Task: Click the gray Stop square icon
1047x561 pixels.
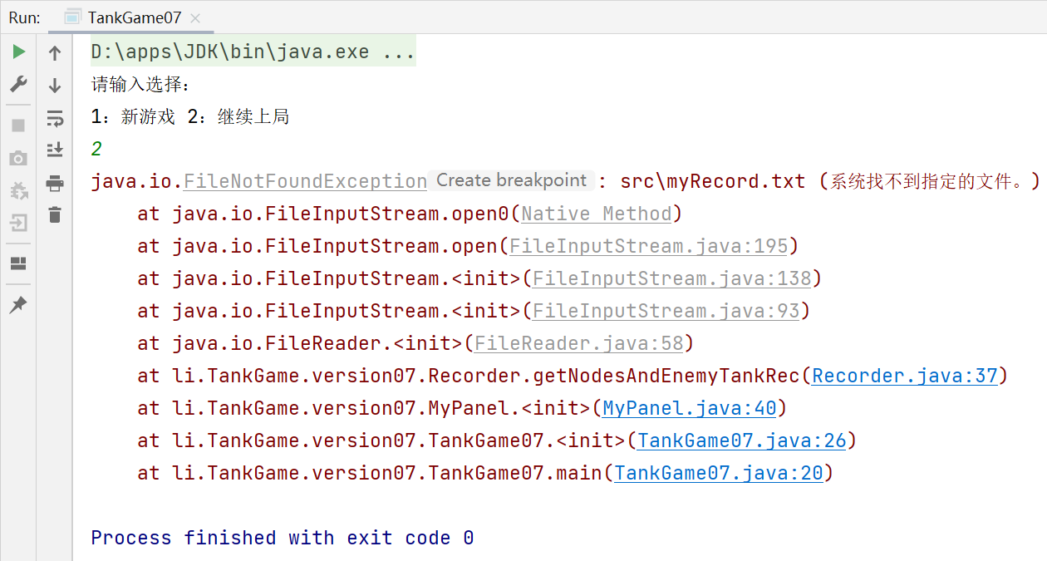Action: pos(18,125)
